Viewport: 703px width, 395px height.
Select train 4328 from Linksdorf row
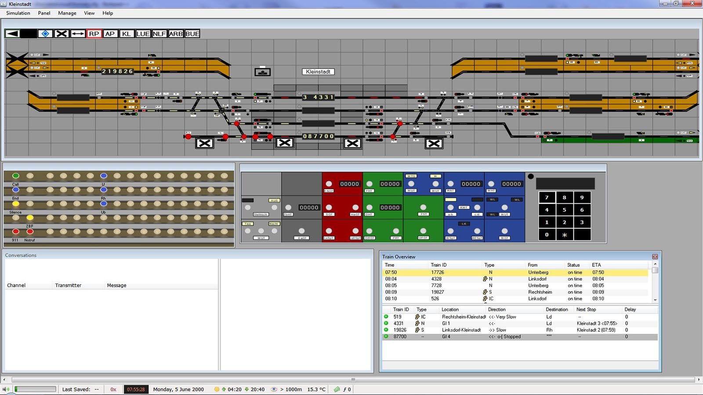[515, 279]
